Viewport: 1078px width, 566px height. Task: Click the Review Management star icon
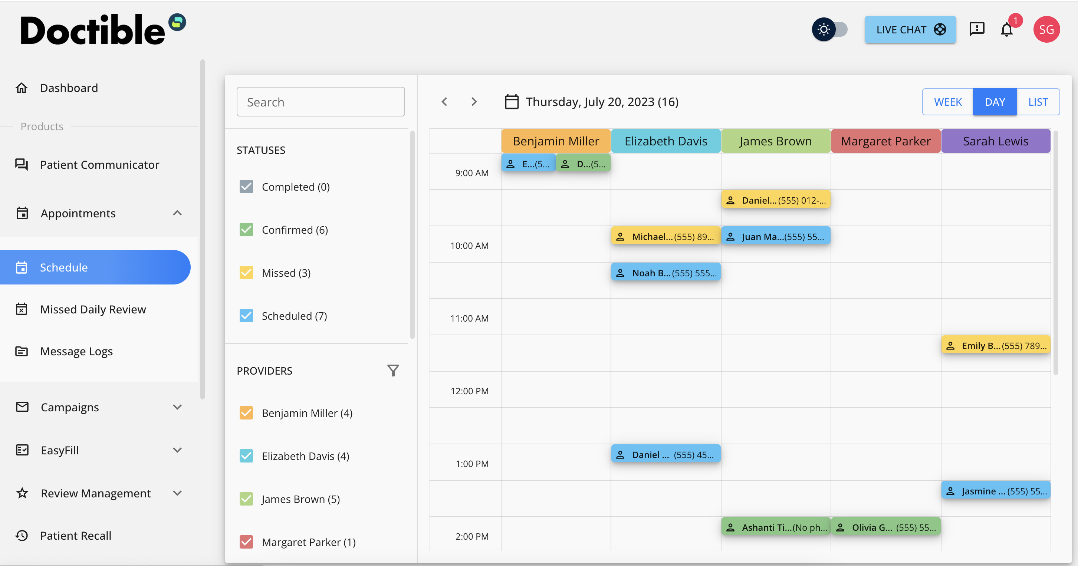22,493
